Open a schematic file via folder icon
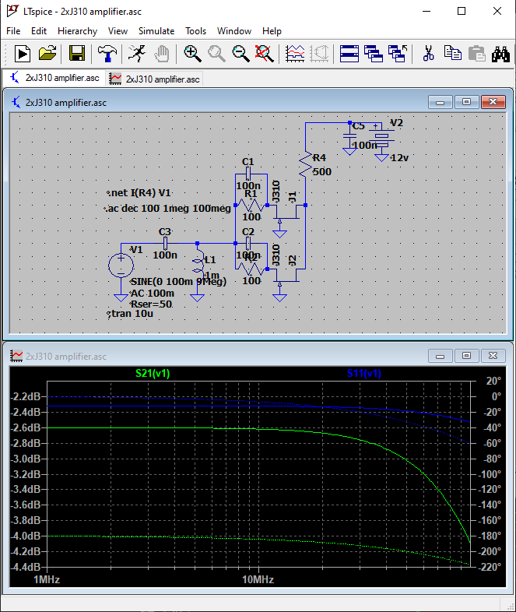The image size is (516, 612). pos(47,53)
